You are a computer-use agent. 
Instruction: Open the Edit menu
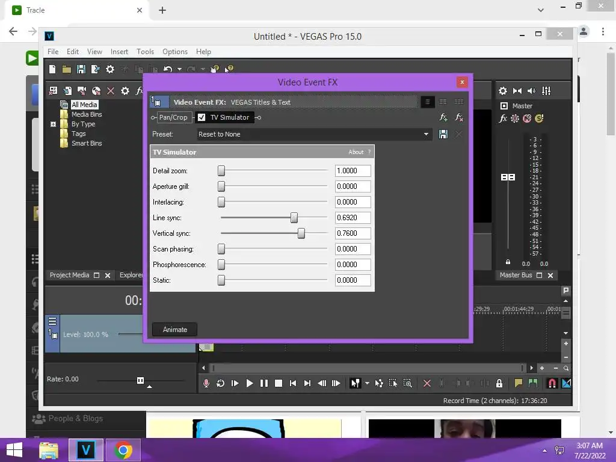coord(73,52)
